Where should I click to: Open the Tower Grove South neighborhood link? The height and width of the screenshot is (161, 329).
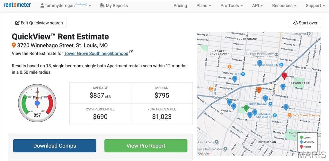96,54
